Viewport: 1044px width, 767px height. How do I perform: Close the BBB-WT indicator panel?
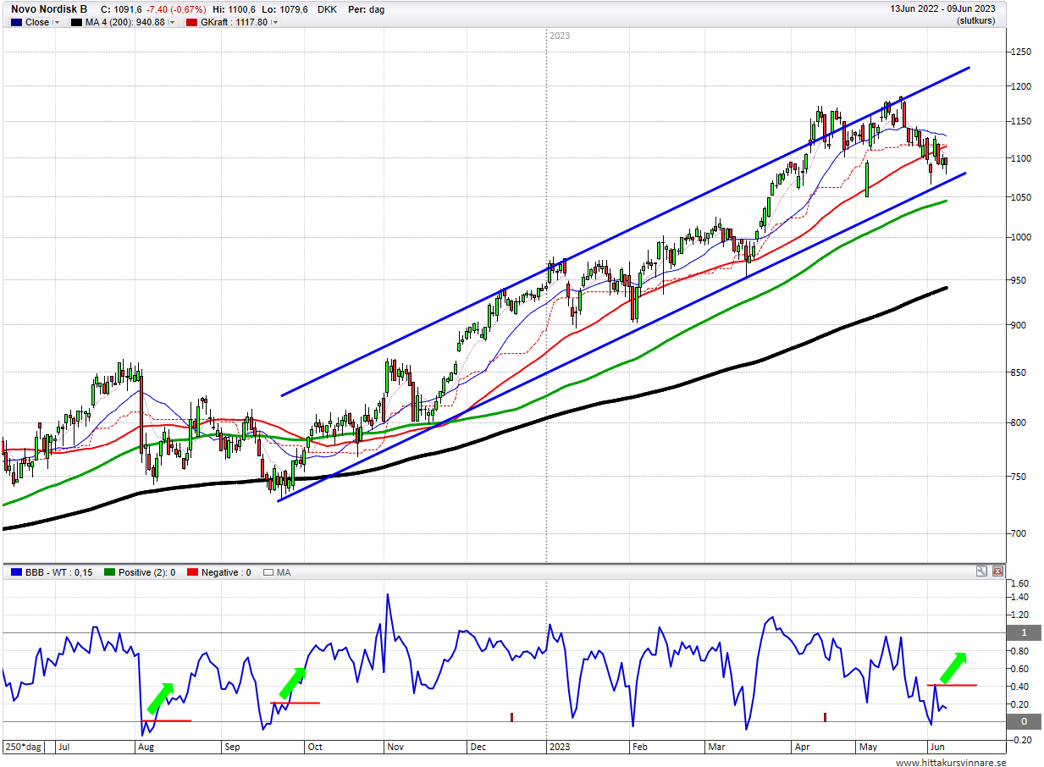997,571
